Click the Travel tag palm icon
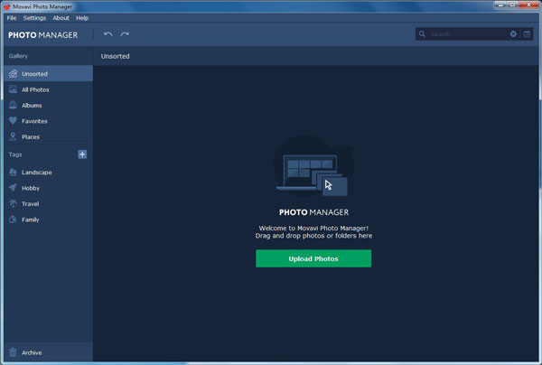 click(13, 203)
